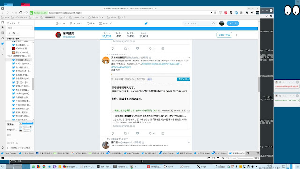Open the Pocket extension icon
Screen dimensions: 300x169
[225, 13]
